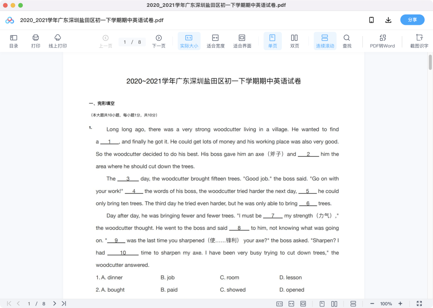Click the filename text in the header
Image resolution: width=433 pixels, height=308 pixels.
[92, 20]
